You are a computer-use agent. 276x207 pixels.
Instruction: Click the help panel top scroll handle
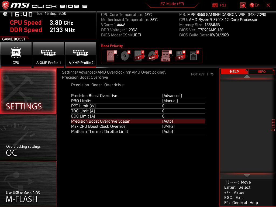click(247, 76)
